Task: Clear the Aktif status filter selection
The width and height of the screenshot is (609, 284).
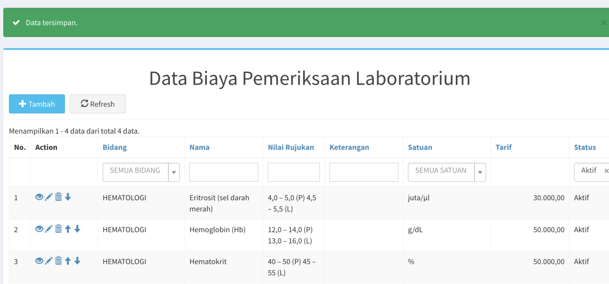Action: pos(606,171)
